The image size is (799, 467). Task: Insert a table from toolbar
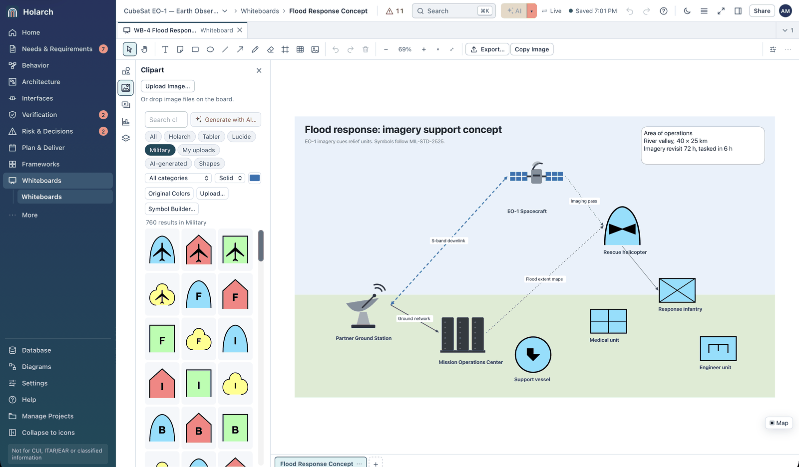pos(300,49)
